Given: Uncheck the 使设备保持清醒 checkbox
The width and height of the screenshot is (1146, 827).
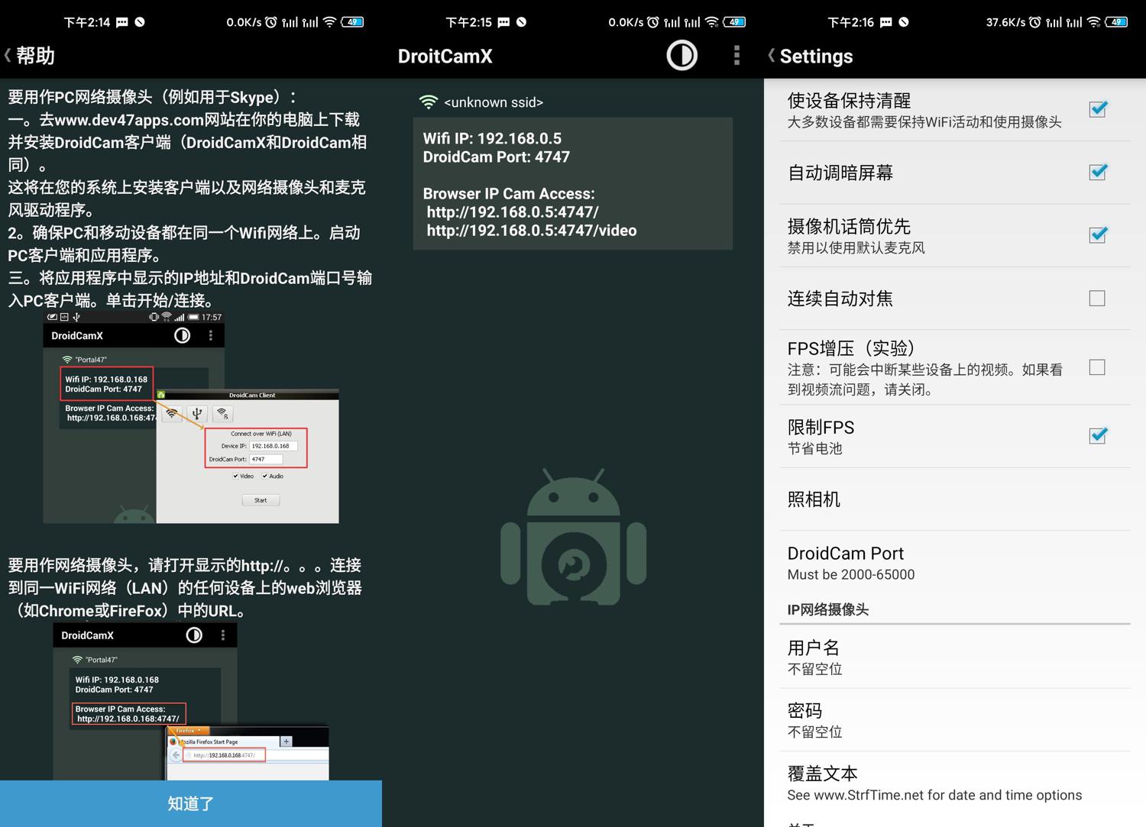Looking at the screenshot, I should click(1097, 109).
